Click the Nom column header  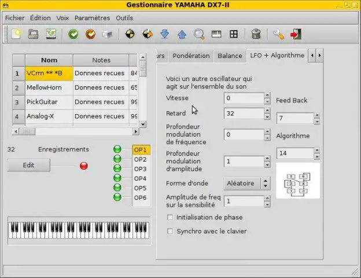click(49, 60)
